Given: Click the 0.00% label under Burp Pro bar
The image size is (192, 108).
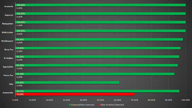Looking at the screenshot, I should click(19, 51).
